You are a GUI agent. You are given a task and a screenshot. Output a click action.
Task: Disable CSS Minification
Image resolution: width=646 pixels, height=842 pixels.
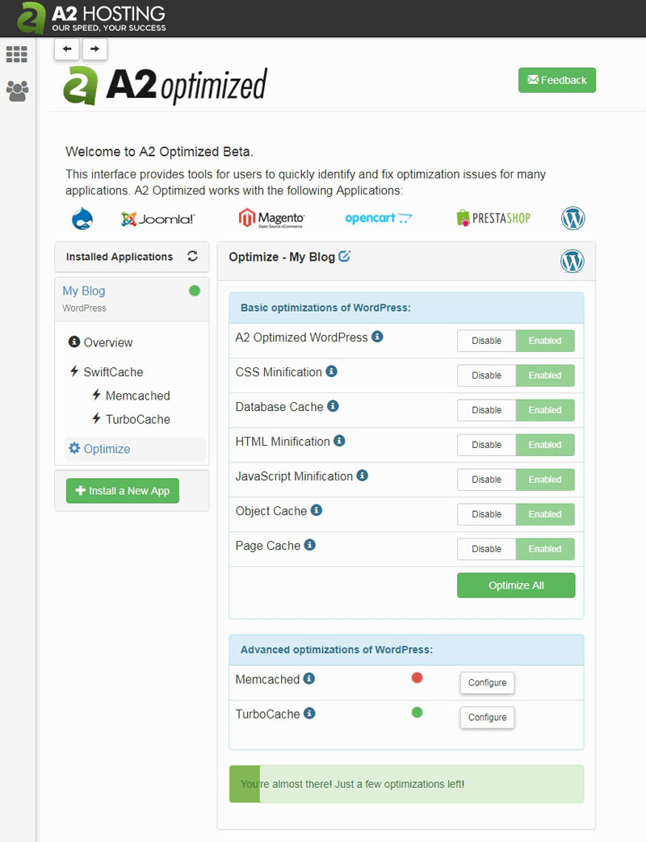coord(486,375)
